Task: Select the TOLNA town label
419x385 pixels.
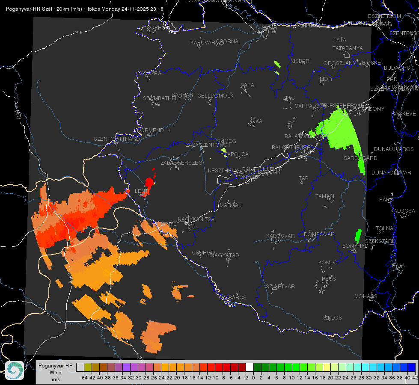Action: click(384, 228)
